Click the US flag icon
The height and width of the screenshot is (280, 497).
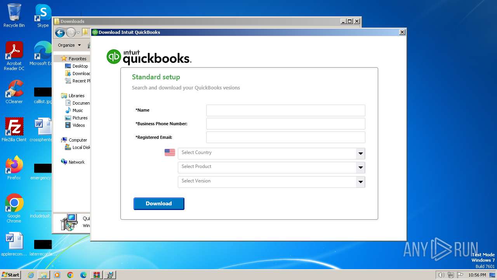(170, 152)
